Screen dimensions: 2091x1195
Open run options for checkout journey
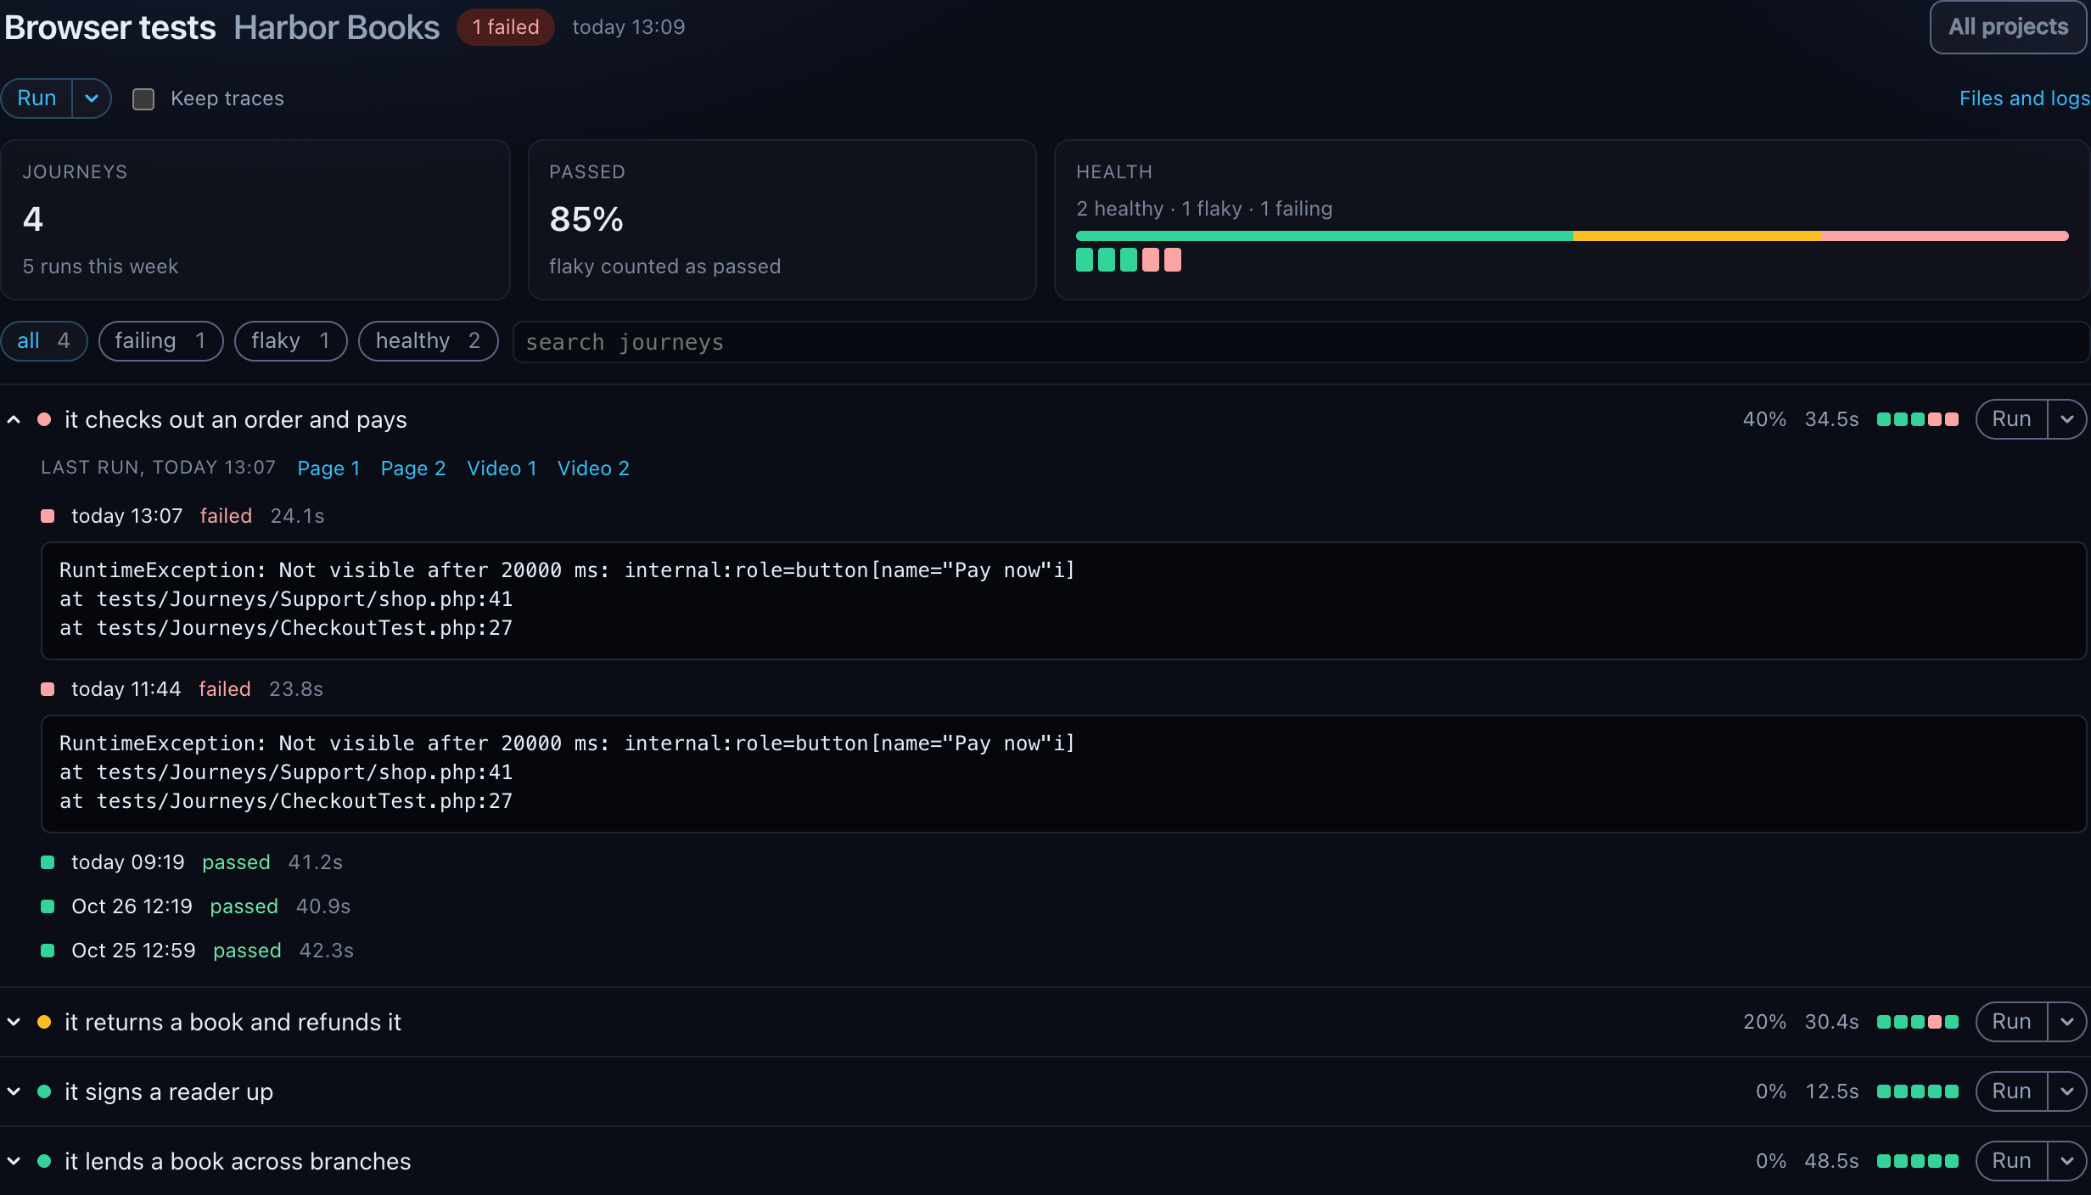pos(2067,419)
